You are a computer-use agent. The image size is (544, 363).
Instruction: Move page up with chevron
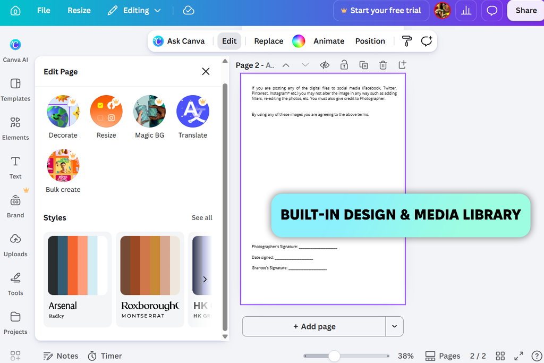286,65
